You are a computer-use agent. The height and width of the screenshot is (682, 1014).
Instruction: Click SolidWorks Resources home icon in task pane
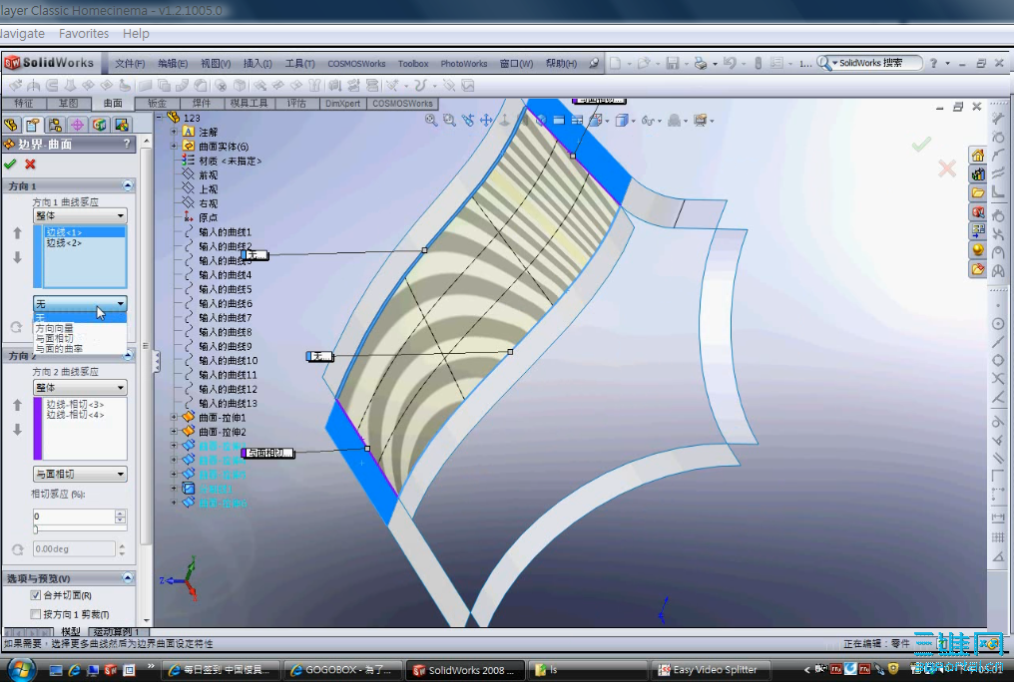977,155
